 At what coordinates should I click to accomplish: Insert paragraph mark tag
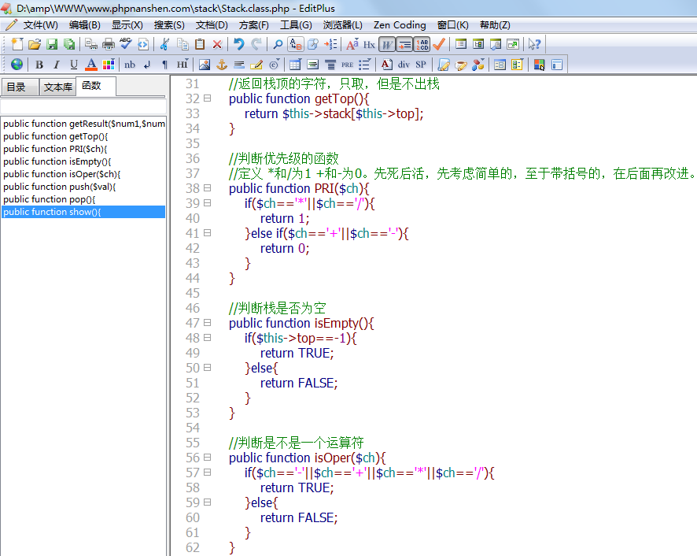[x=165, y=65]
